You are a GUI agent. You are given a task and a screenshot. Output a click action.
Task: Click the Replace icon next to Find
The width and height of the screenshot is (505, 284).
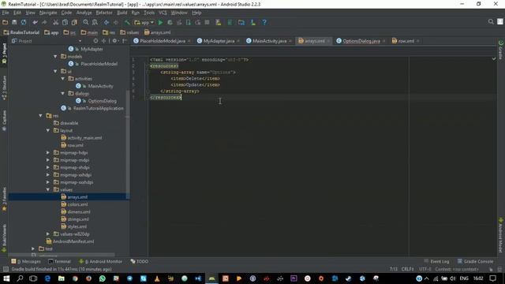tap(95, 23)
